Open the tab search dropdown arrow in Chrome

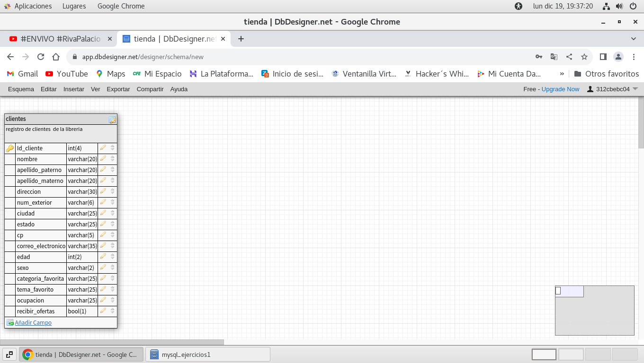coord(634,39)
